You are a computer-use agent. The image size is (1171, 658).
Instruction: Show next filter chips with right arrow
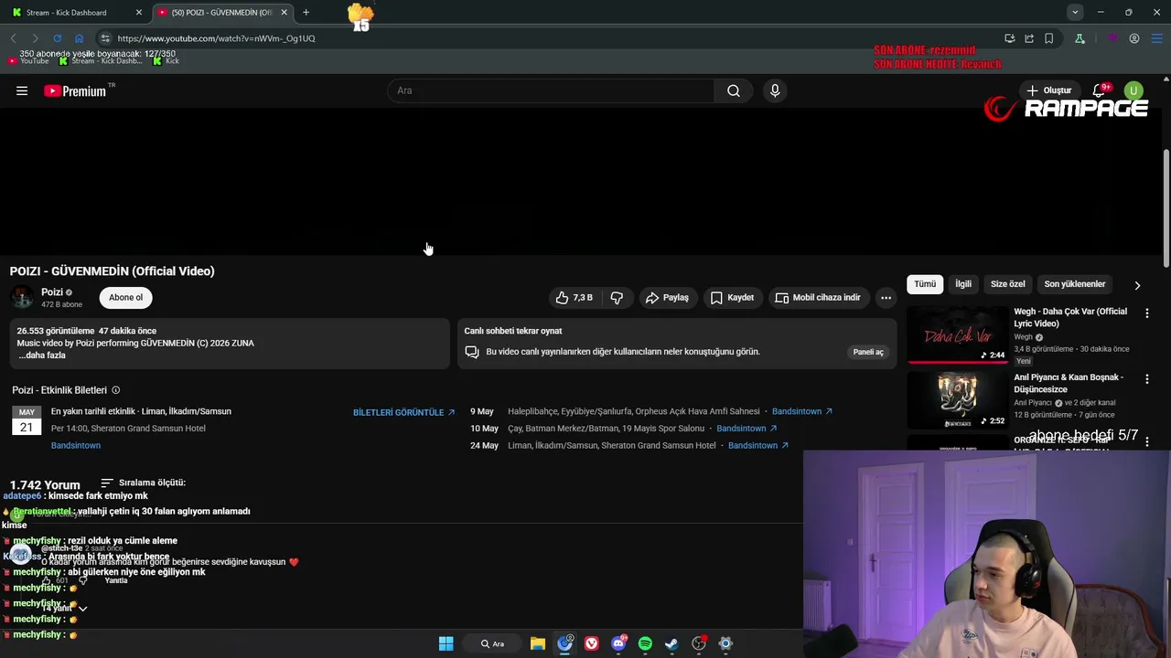[x=1137, y=285]
